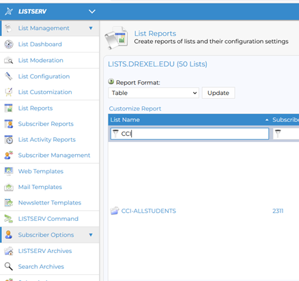Click the Subscriber Management people icon
Viewport: 299px width, 281px height.
(9, 156)
